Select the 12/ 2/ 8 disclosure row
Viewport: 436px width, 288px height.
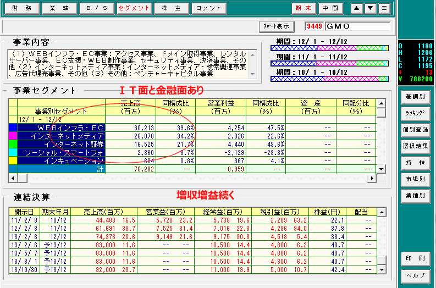[193, 229]
